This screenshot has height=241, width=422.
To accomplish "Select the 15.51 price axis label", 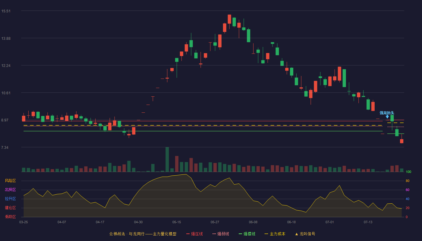I will [6, 11].
